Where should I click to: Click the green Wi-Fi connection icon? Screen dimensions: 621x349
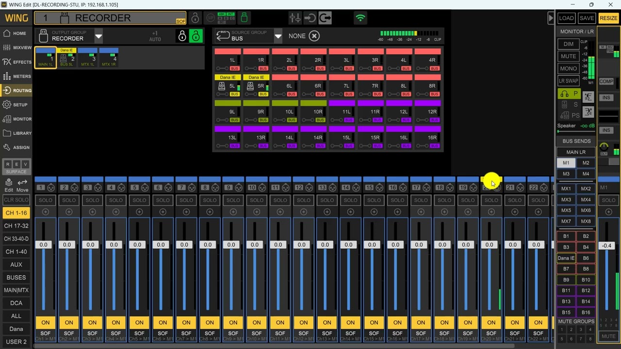click(360, 18)
